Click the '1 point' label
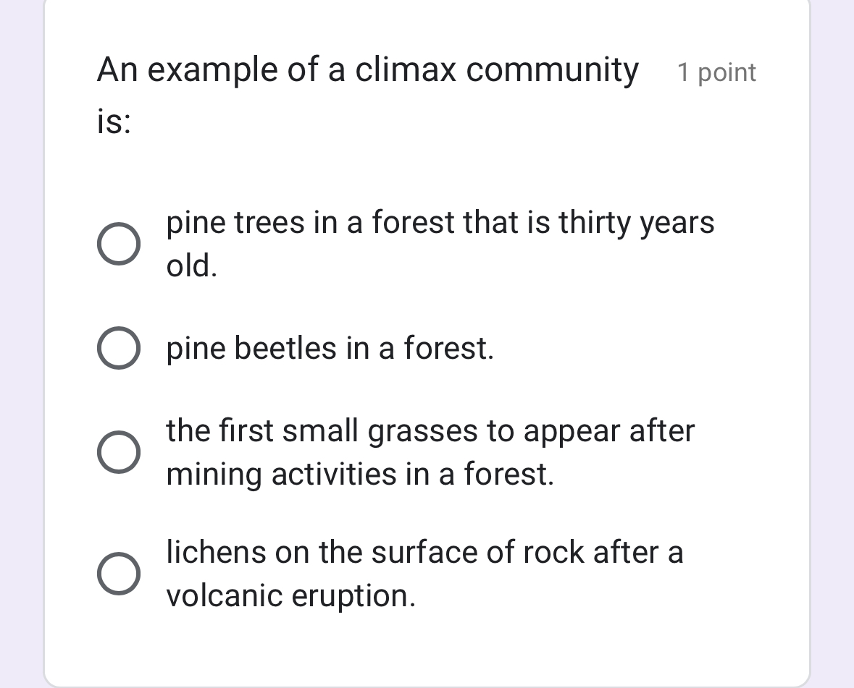The image size is (854, 688). [x=716, y=72]
